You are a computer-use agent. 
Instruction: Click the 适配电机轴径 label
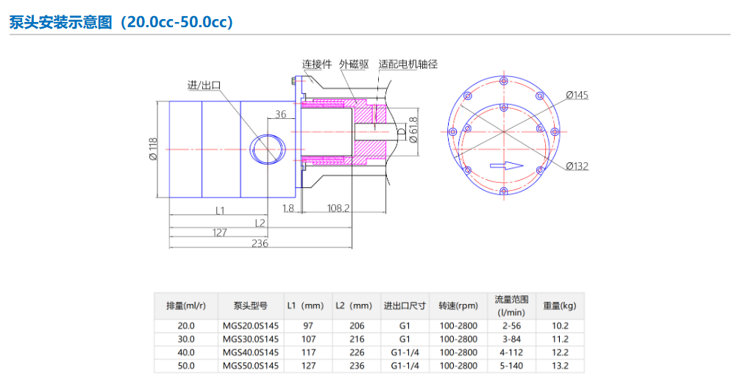[408, 64]
